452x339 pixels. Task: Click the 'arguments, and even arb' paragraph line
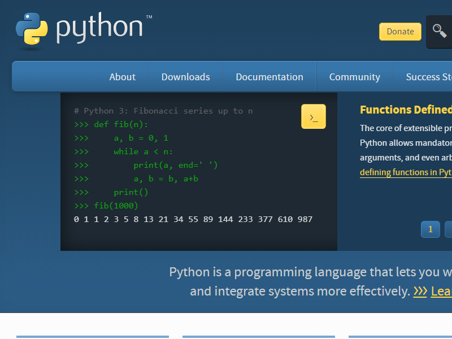coord(406,158)
